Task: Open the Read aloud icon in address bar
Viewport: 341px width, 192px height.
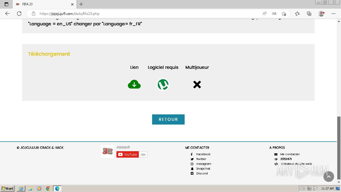Action: pyautogui.click(x=265, y=14)
